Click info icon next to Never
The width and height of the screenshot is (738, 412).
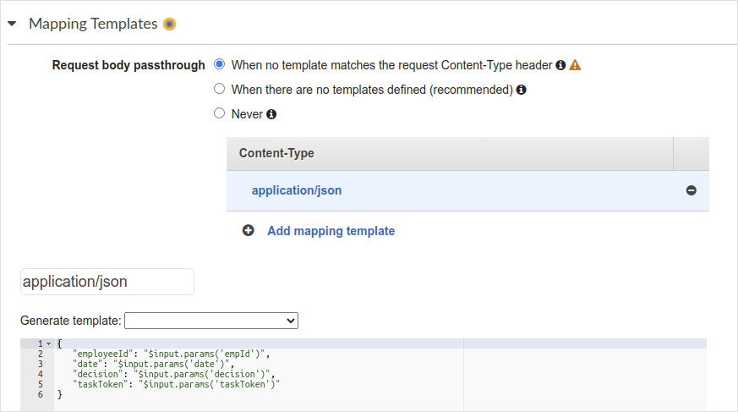(x=271, y=114)
